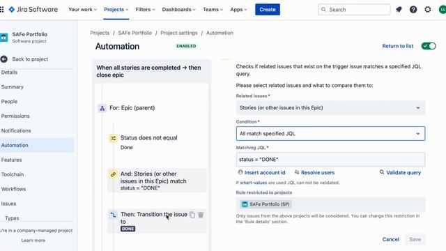Click Projects breadcrumb link
This screenshot has width=446, height=251.
[100, 33]
